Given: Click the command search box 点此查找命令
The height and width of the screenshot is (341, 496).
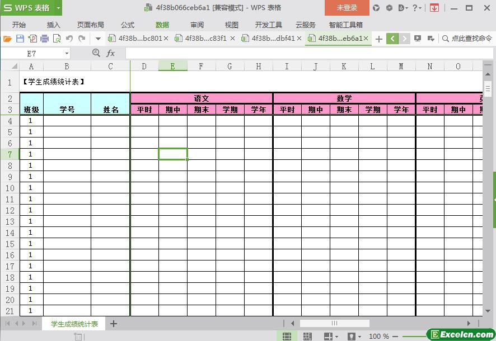Looking at the screenshot, I should pos(467,39).
